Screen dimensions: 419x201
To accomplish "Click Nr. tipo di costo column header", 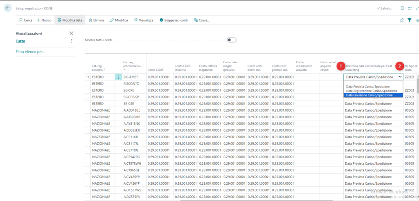I will pos(410,68).
